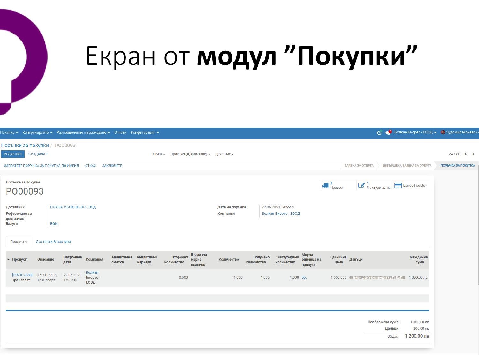Switch to the Доставки & фактури tab

click(53, 242)
